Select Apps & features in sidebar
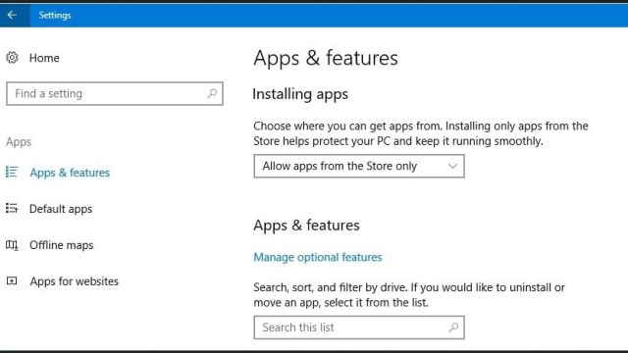628x353 pixels. 70,173
